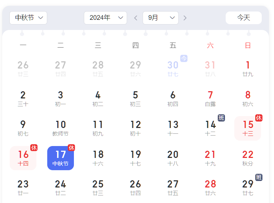Image resolution: width=274 pixels, height=203 pixels.
Task: Open the 中秋节 holiday dropdown
Action: point(28,18)
